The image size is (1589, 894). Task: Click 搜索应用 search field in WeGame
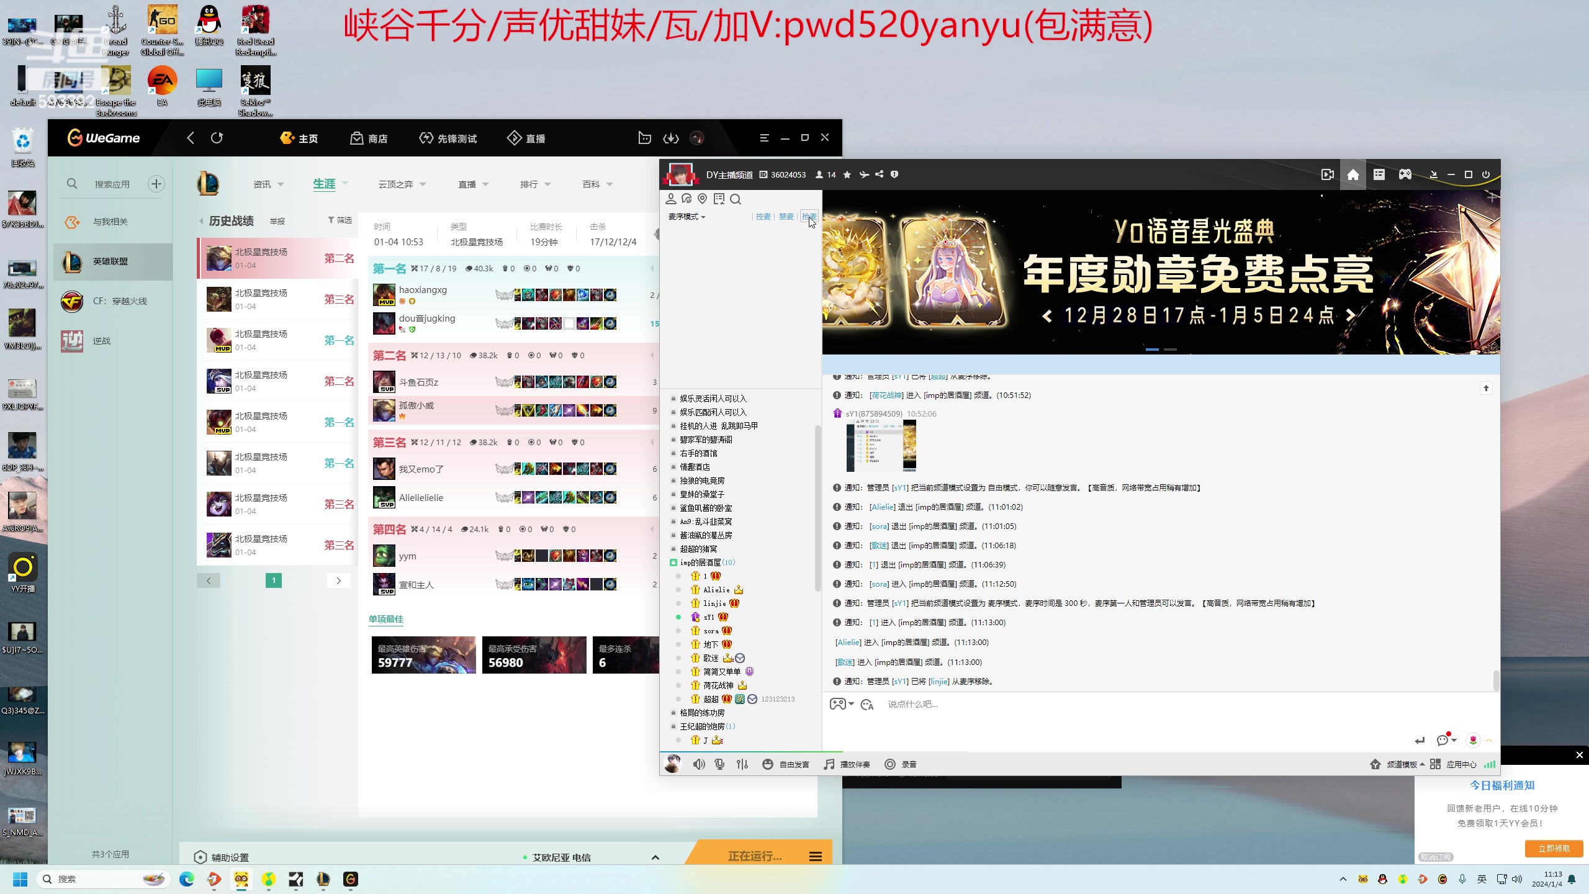click(112, 184)
